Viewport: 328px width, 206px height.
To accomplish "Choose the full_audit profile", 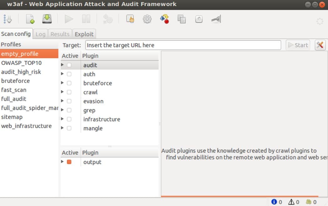I will (x=14, y=99).
